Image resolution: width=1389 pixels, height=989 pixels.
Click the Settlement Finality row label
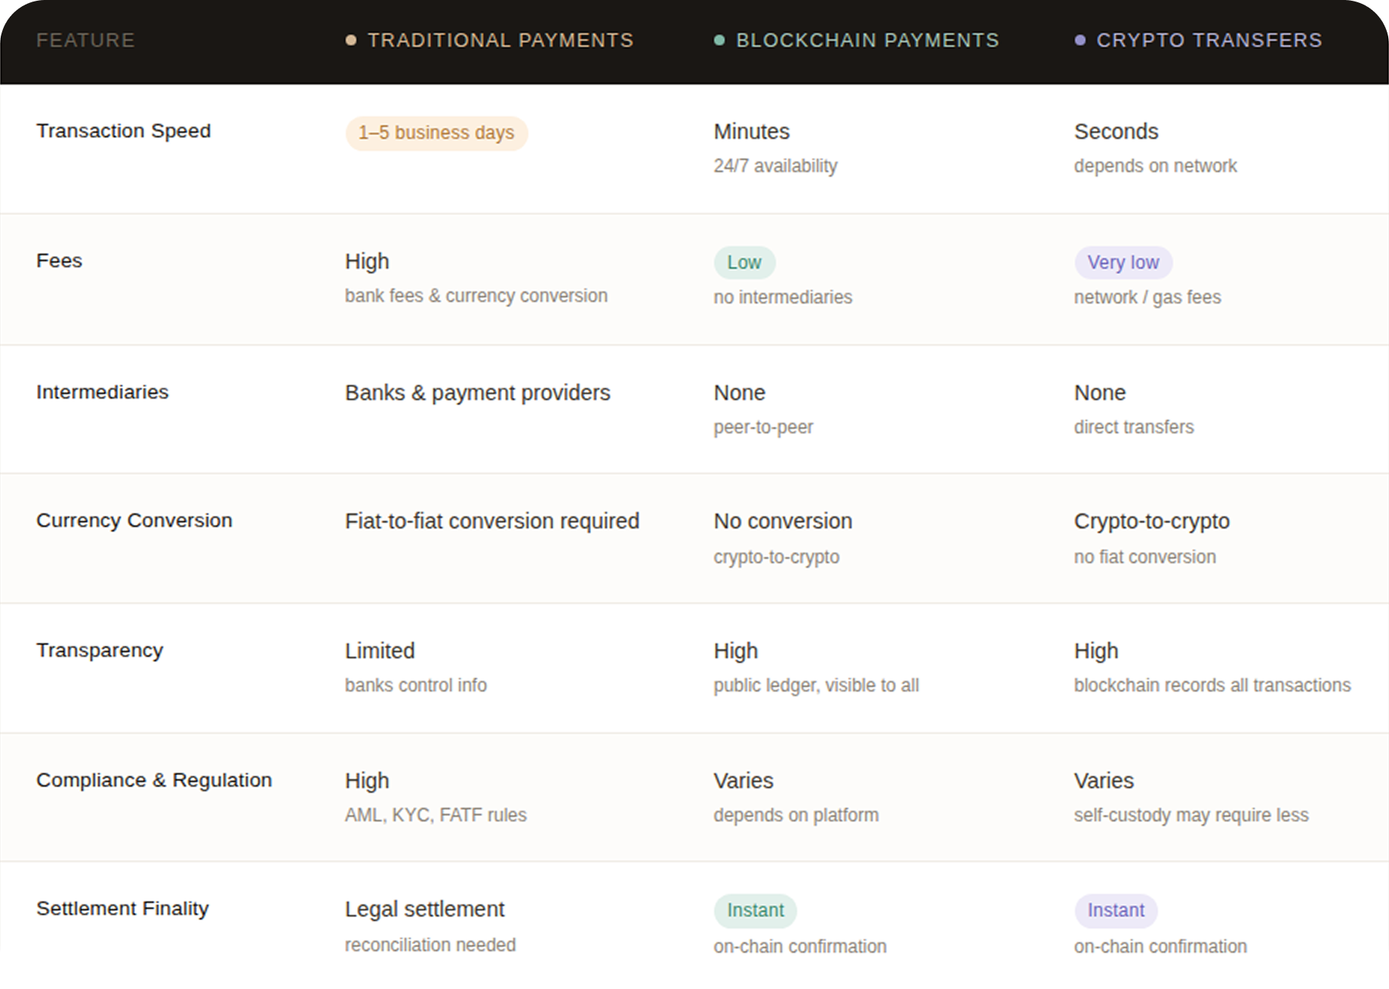122,908
